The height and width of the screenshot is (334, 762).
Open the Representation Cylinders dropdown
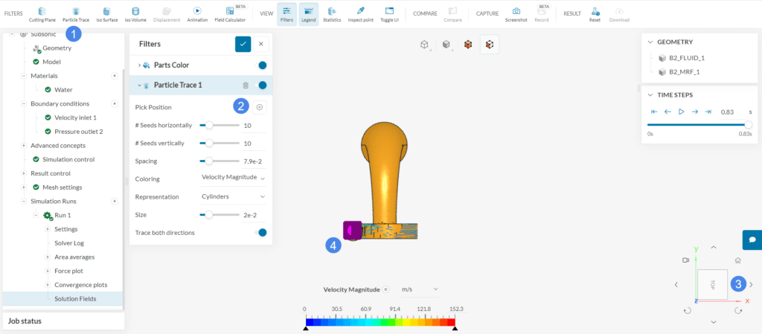[x=234, y=197]
